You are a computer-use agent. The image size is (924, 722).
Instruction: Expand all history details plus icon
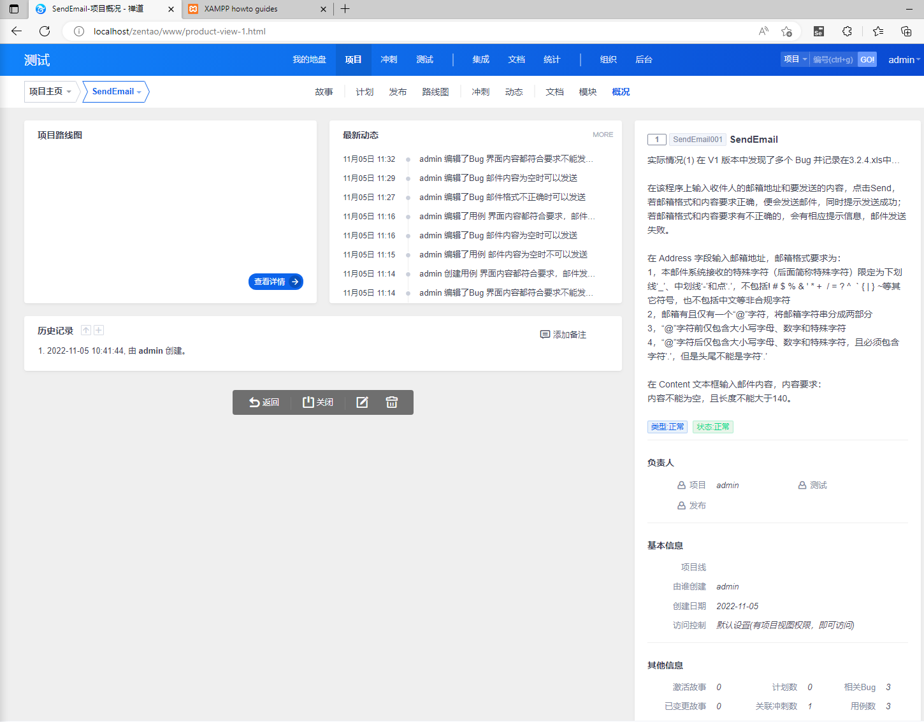(x=99, y=330)
